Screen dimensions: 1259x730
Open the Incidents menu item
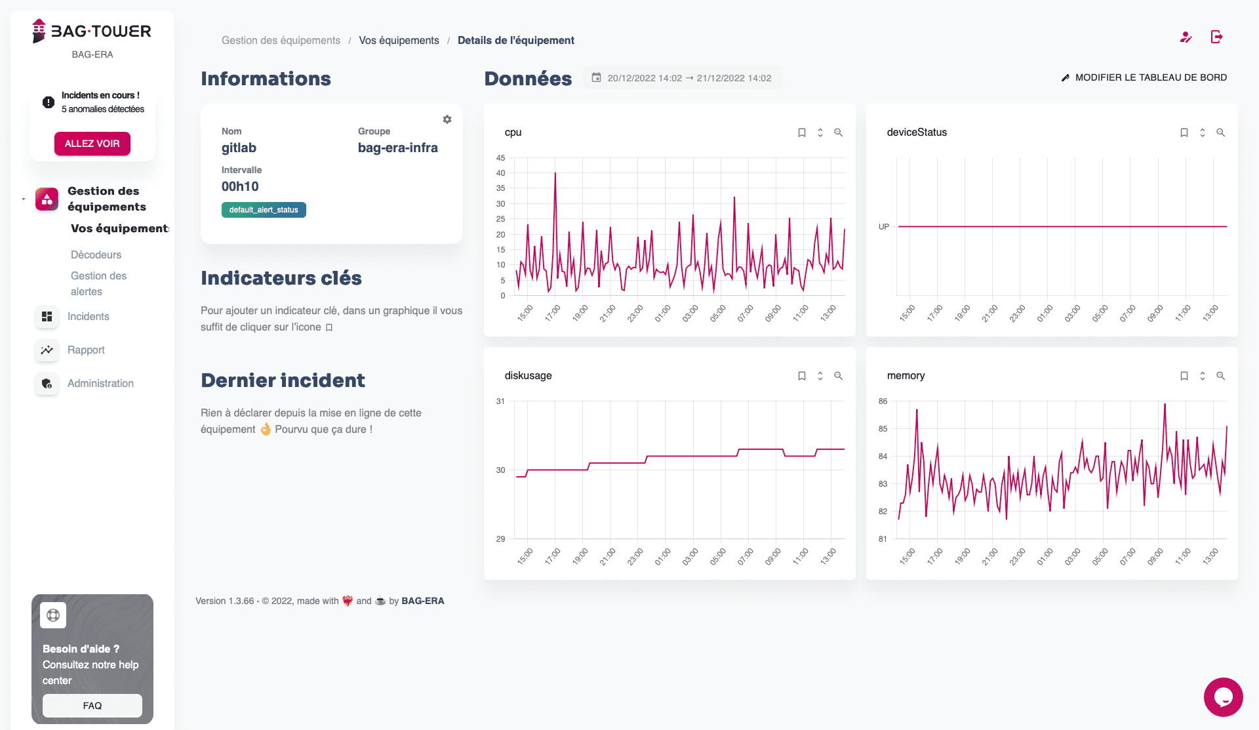click(x=88, y=317)
